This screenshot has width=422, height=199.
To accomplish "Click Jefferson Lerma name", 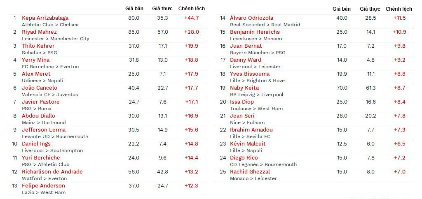I will click(44, 130).
